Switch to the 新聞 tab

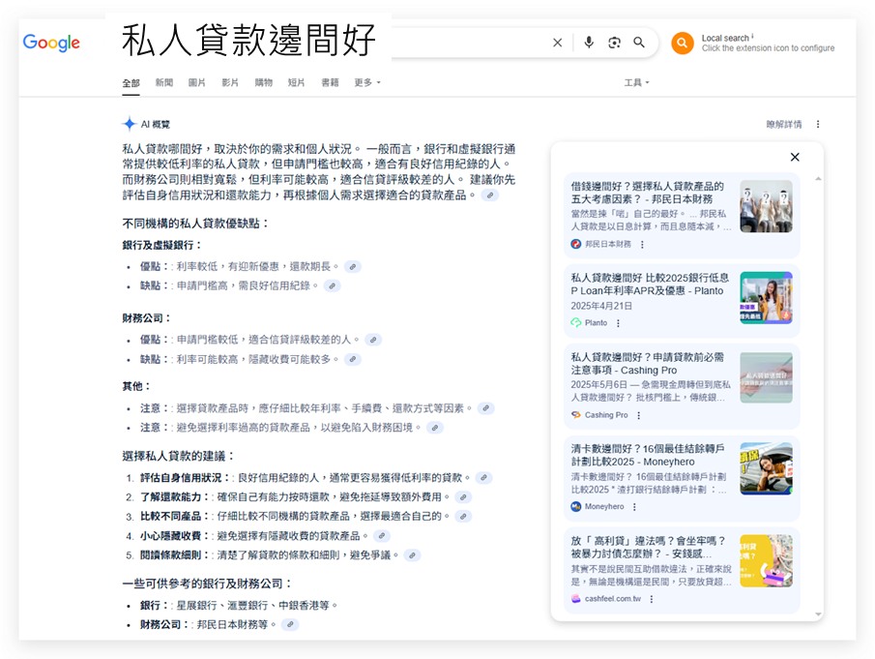point(164,83)
